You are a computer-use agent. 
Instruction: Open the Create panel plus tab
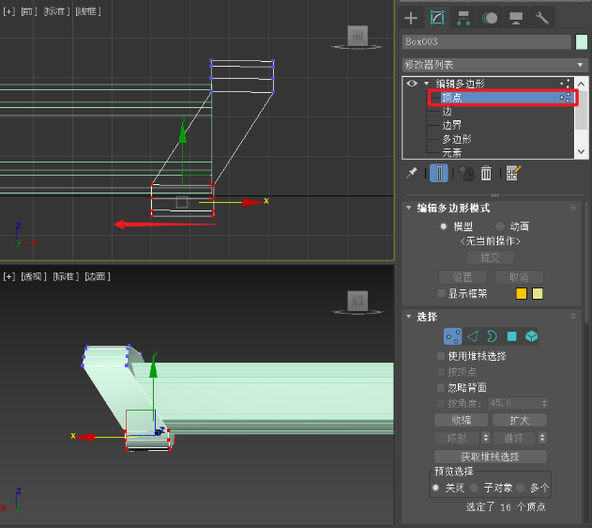pos(410,18)
